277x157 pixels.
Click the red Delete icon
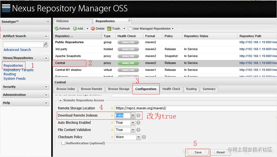coord(93,29)
